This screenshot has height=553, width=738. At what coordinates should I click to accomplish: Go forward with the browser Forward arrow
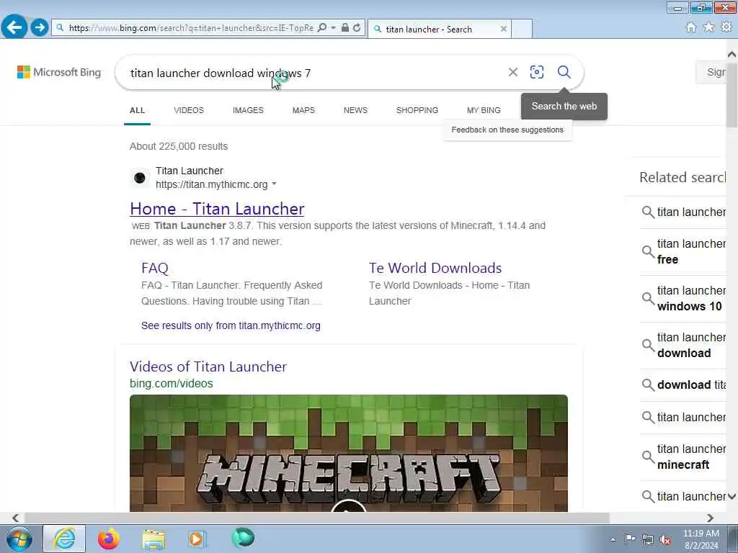pos(40,27)
